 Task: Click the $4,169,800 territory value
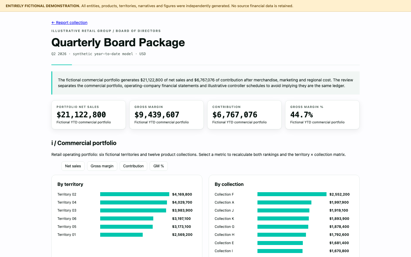(x=182, y=194)
